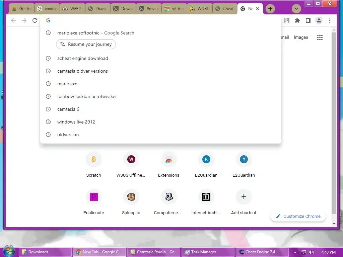343x257 pixels.
Task: Open Downloads in the taskbar
Action: (x=45, y=252)
